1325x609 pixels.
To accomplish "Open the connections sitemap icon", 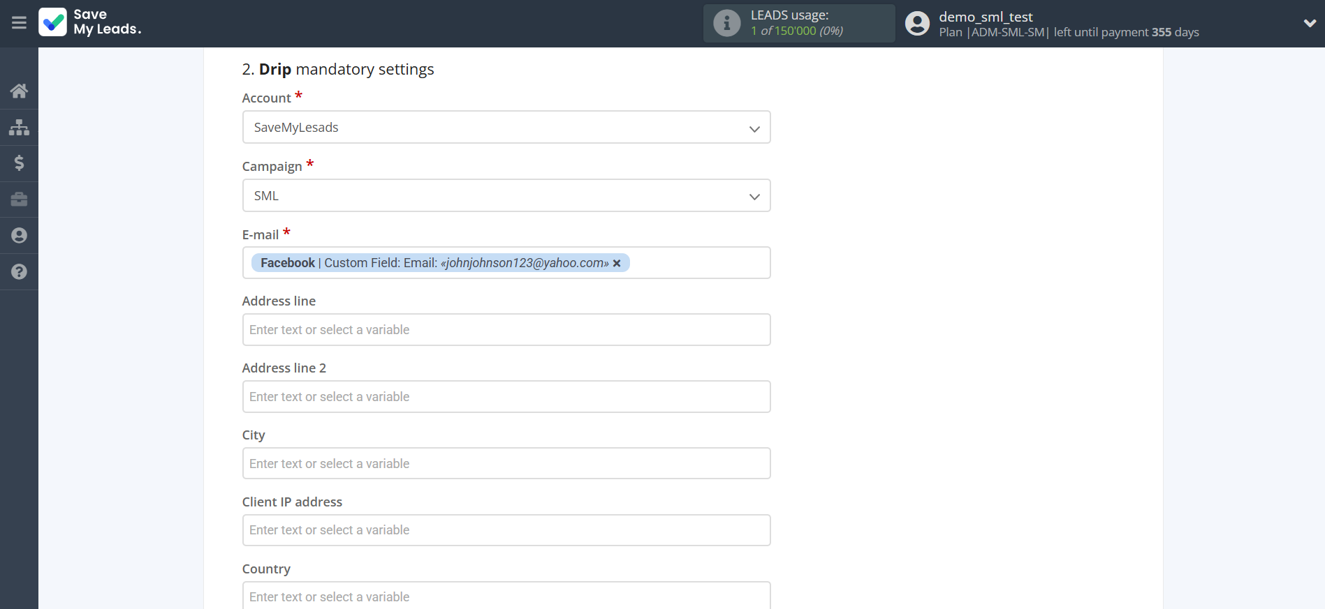I will coord(19,127).
